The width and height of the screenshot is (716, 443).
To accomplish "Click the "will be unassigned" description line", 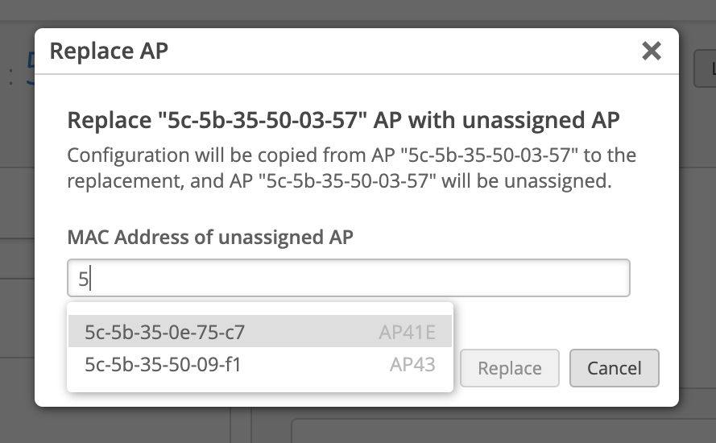I will [338, 181].
